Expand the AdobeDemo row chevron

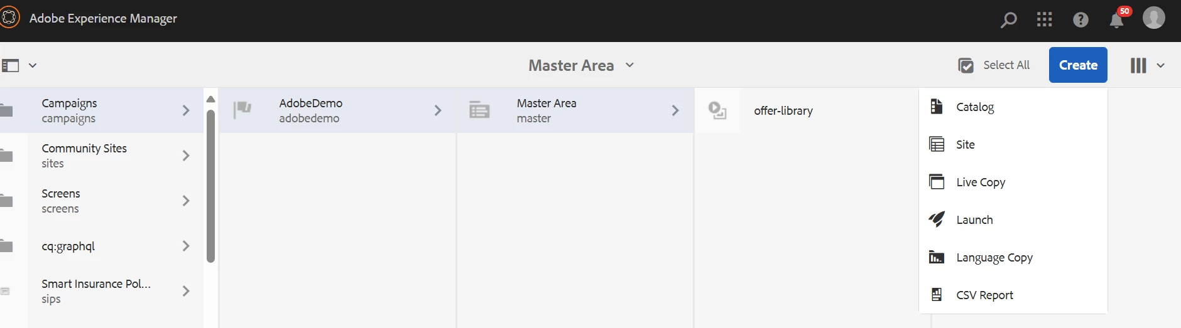coord(438,110)
